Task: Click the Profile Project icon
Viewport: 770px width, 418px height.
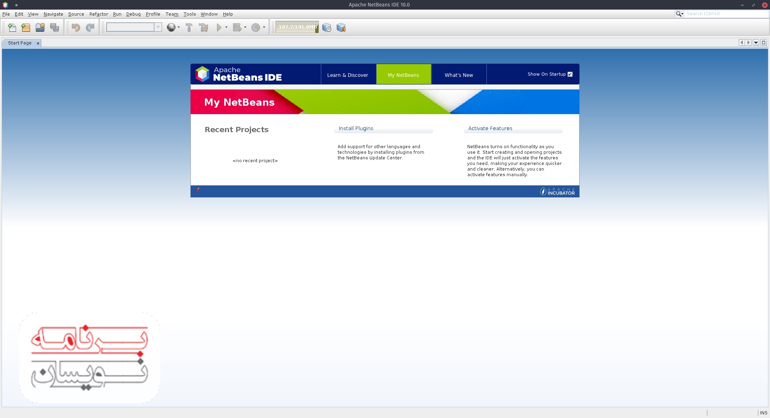Action: click(256, 27)
